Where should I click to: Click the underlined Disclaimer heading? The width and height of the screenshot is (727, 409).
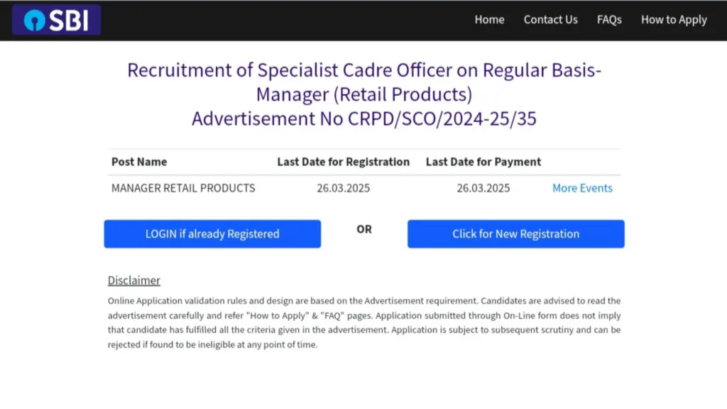click(134, 280)
